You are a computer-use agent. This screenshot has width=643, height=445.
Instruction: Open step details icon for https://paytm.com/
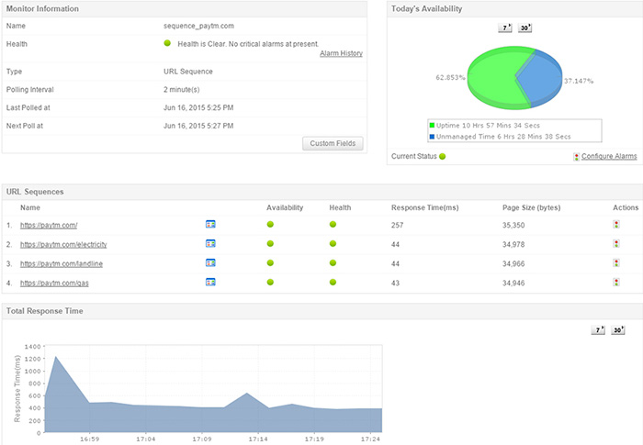click(x=210, y=224)
